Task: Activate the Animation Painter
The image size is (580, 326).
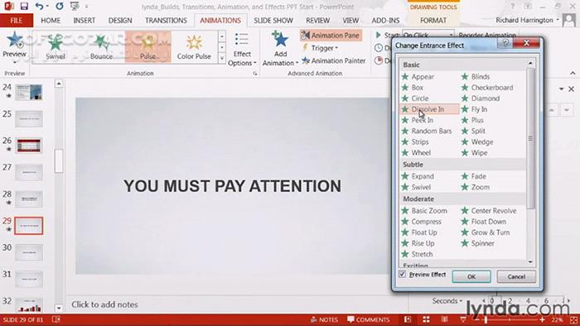Action: point(334,60)
